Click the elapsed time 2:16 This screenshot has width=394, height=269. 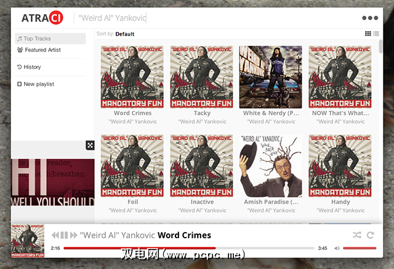55,248
